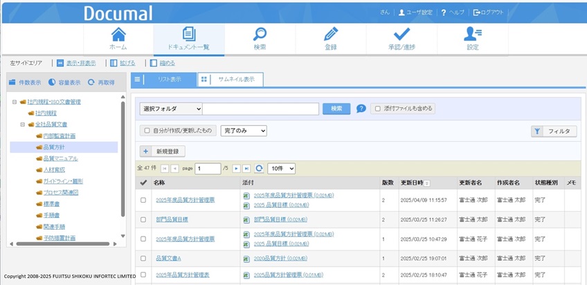587x285 pixels.
Task: Open the Settings (設定) person navigation item
Action: coord(473,39)
